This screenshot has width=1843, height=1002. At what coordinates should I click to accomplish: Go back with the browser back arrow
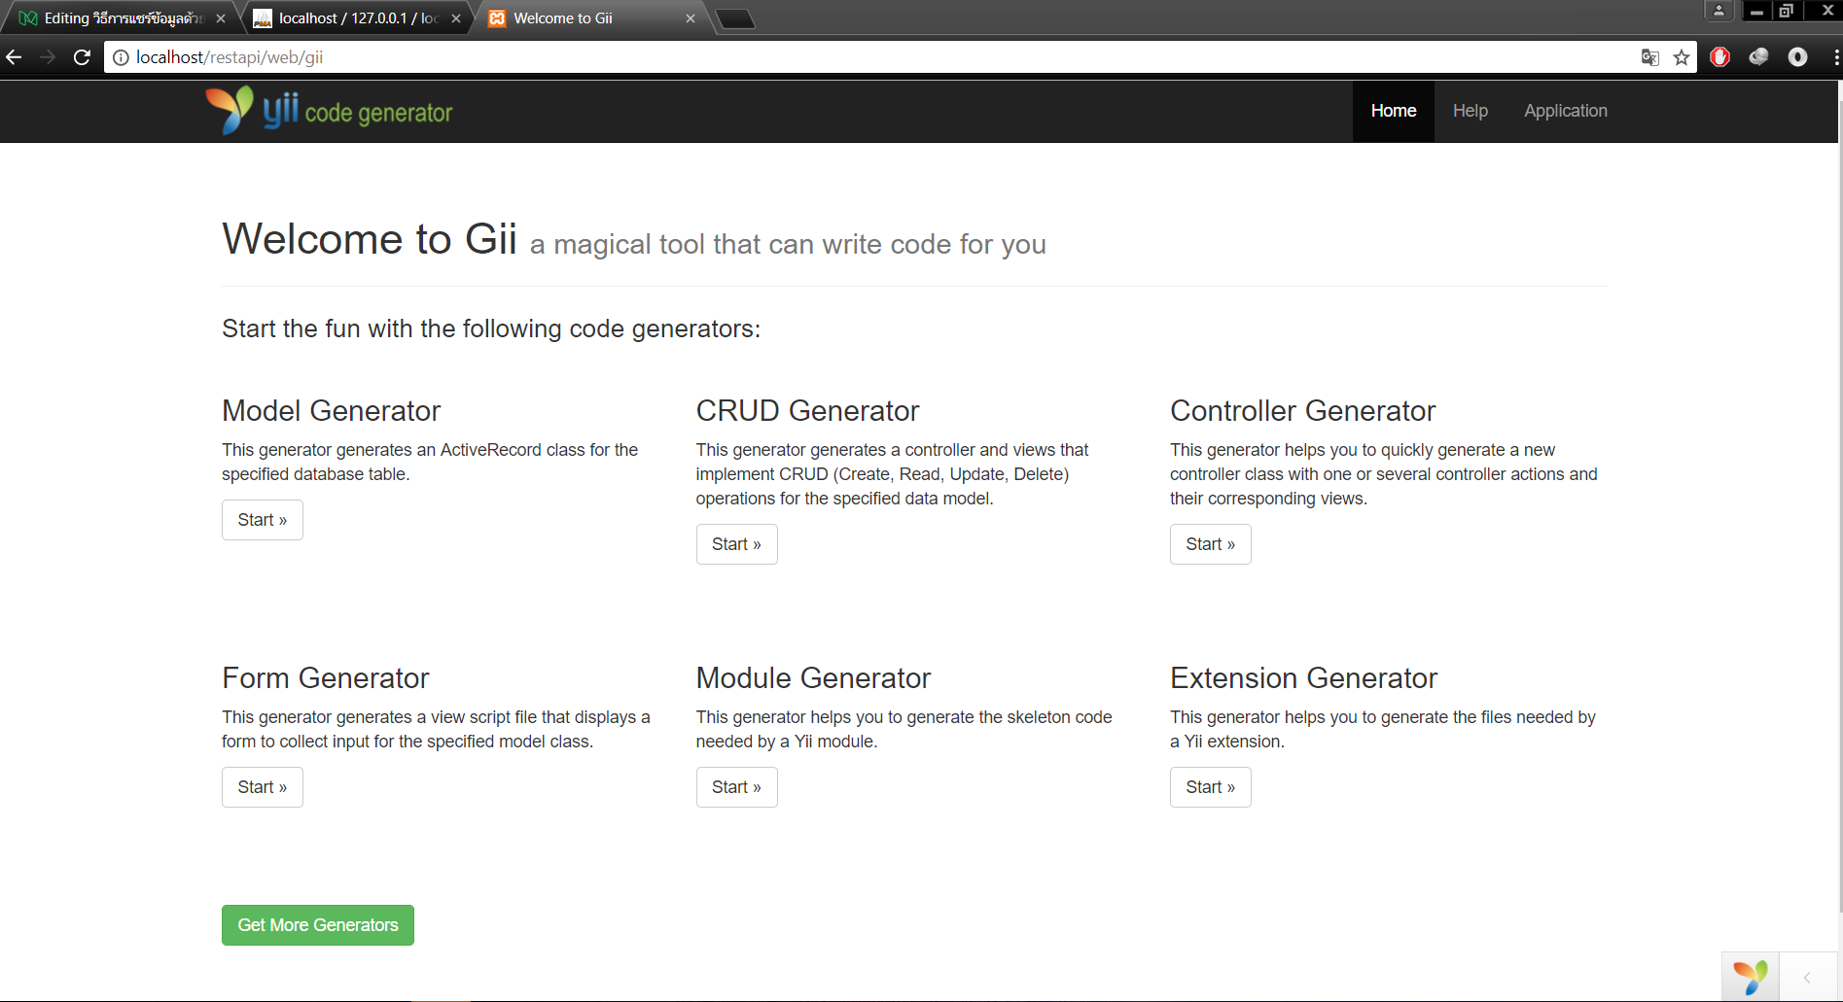pos(14,57)
